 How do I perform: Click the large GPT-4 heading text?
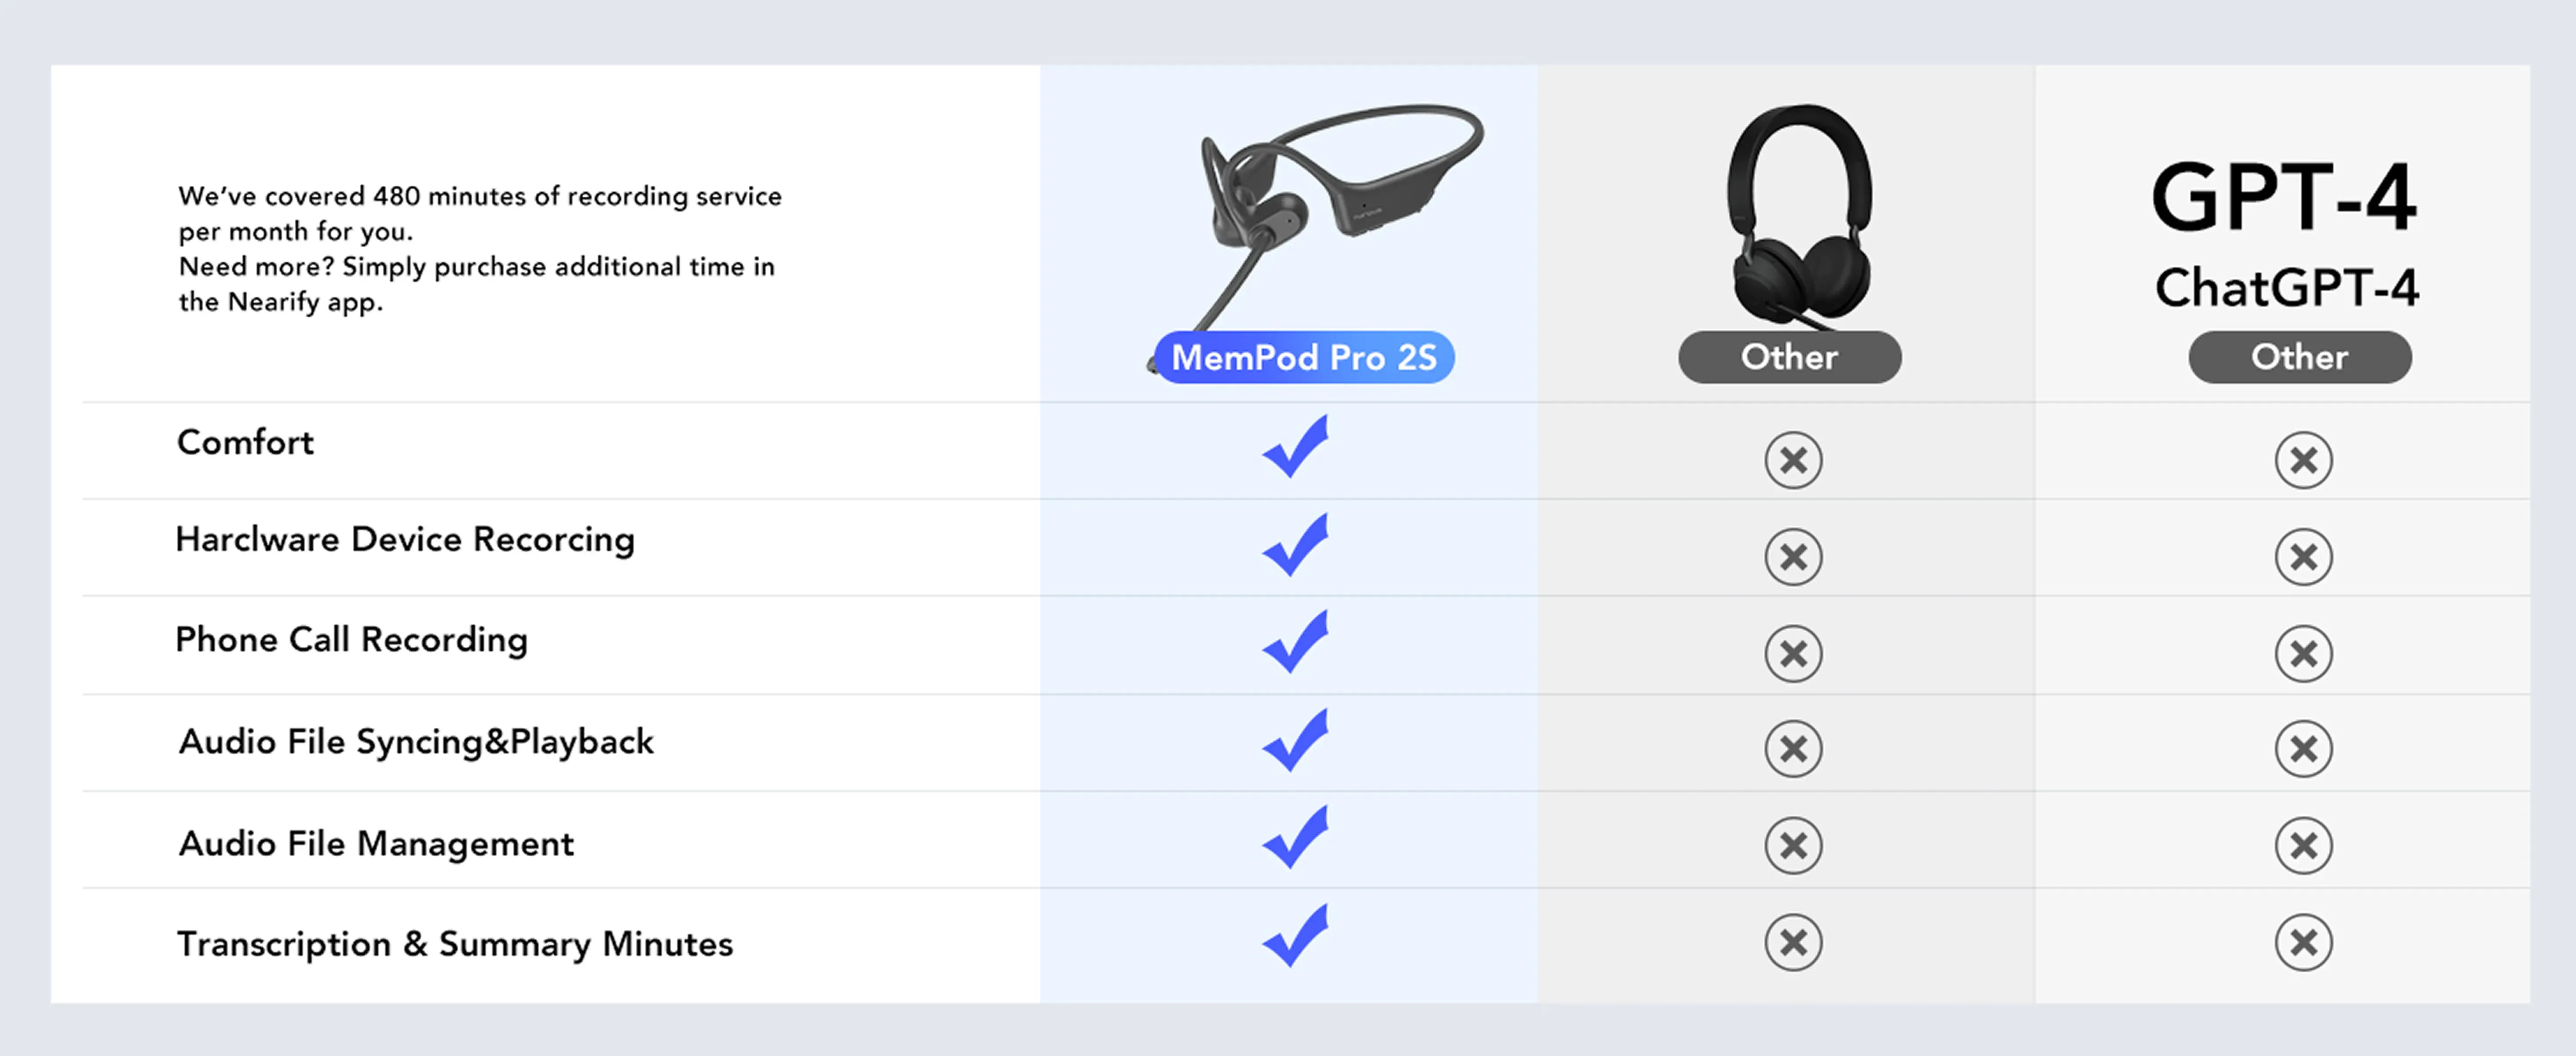click(2284, 197)
